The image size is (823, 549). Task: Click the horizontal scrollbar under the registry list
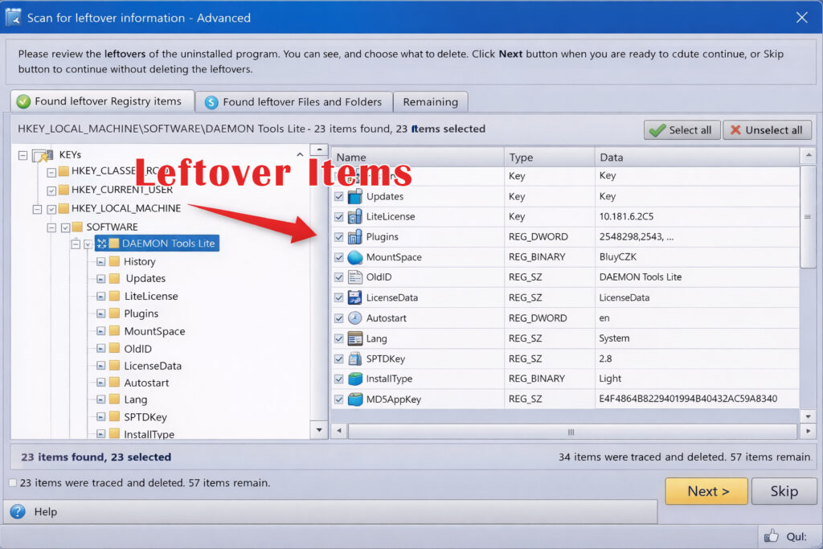[571, 432]
